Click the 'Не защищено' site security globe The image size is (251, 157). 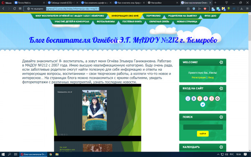(x=28, y=9)
